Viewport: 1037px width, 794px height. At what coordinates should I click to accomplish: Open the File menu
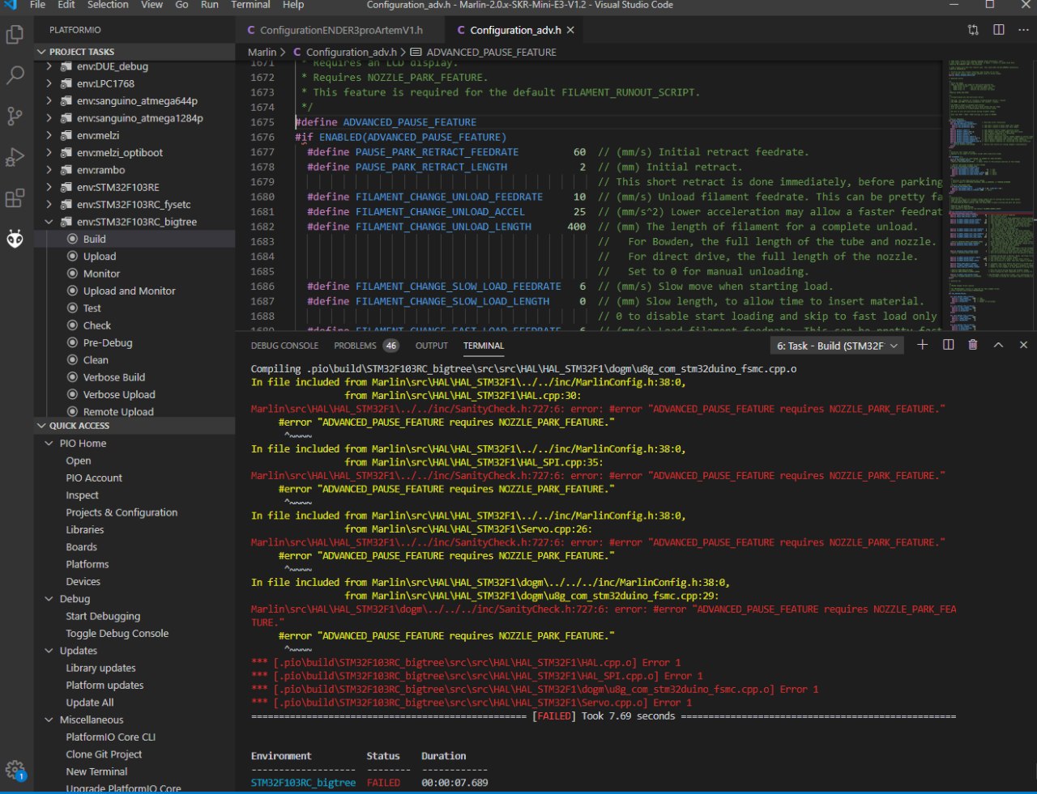coord(37,5)
